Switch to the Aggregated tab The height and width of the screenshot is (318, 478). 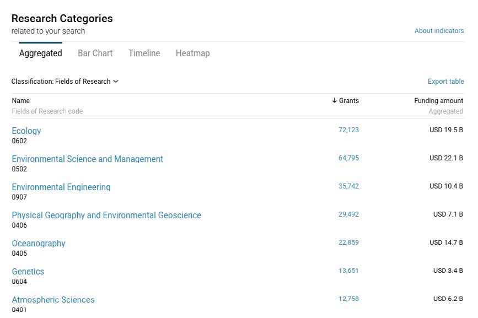point(40,53)
